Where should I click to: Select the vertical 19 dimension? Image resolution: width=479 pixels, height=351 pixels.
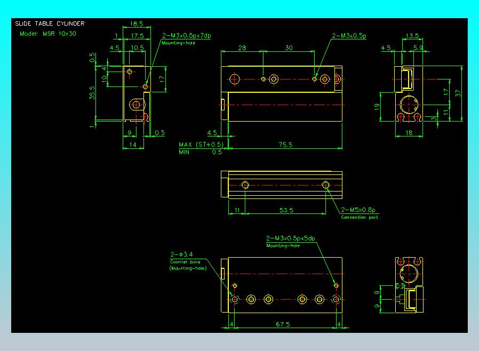tap(377, 107)
